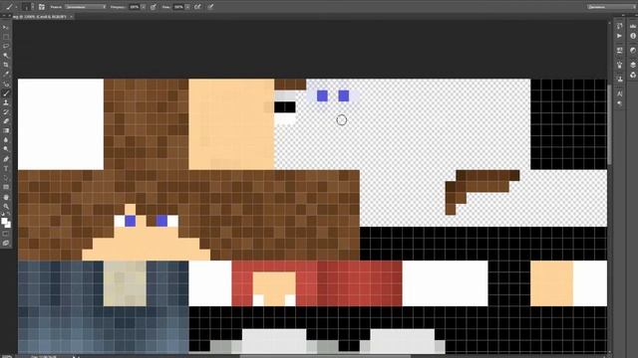Select the Lasso tool
Screen dimensions: 638x358
[x=6, y=47]
